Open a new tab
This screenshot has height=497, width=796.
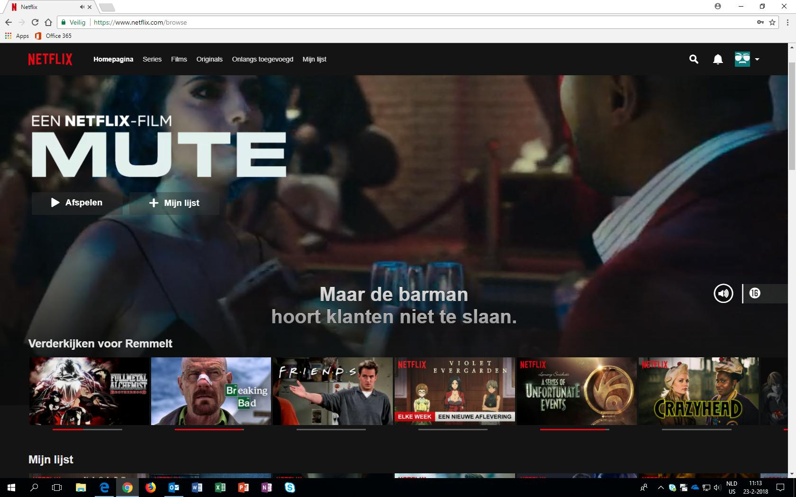coord(107,7)
